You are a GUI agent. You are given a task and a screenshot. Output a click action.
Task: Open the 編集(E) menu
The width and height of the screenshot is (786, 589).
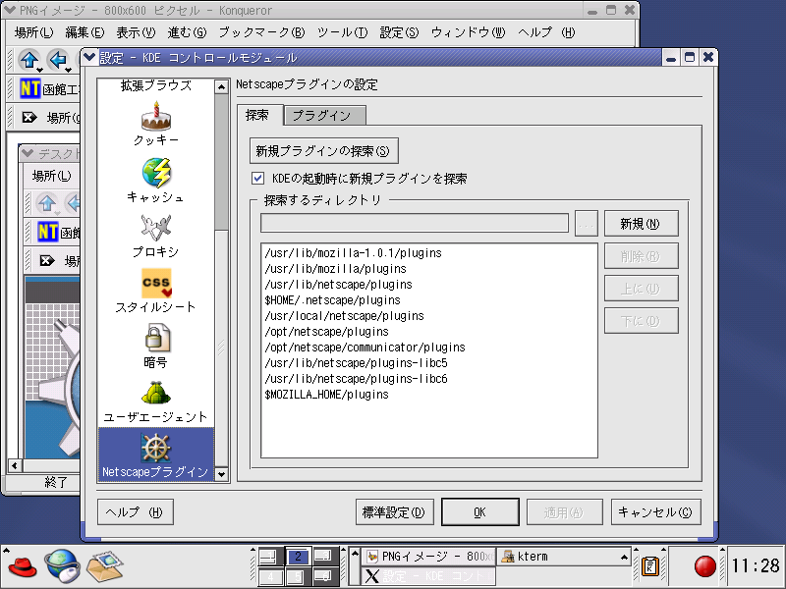(84, 32)
